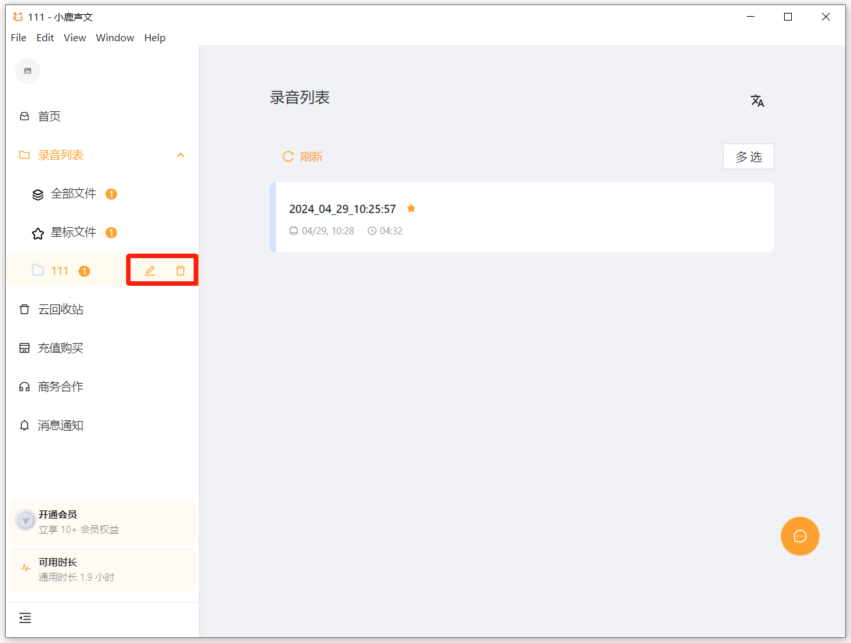The height and width of the screenshot is (643, 851).
Task: Click the 开通会员 membership card
Action: (x=102, y=522)
